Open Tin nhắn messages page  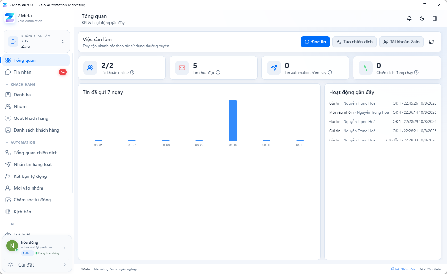(x=36, y=72)
